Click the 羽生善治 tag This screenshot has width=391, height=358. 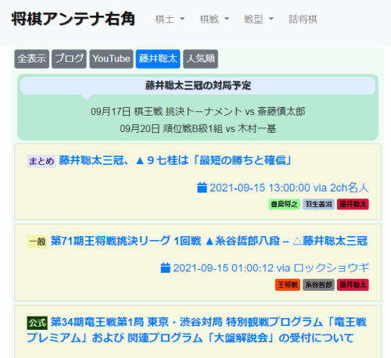(318, 204)
